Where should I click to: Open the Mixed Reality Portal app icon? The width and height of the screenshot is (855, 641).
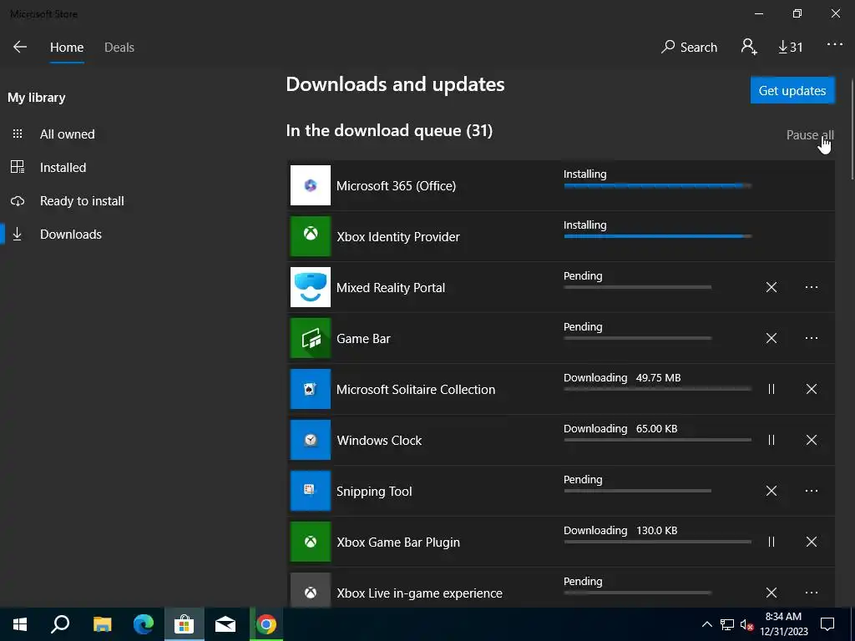coord(311,287)
